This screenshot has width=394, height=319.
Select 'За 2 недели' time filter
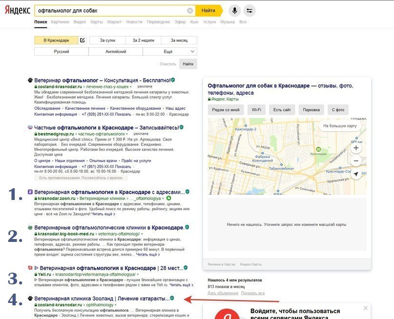pyautogui.click(x=143, y=40)
